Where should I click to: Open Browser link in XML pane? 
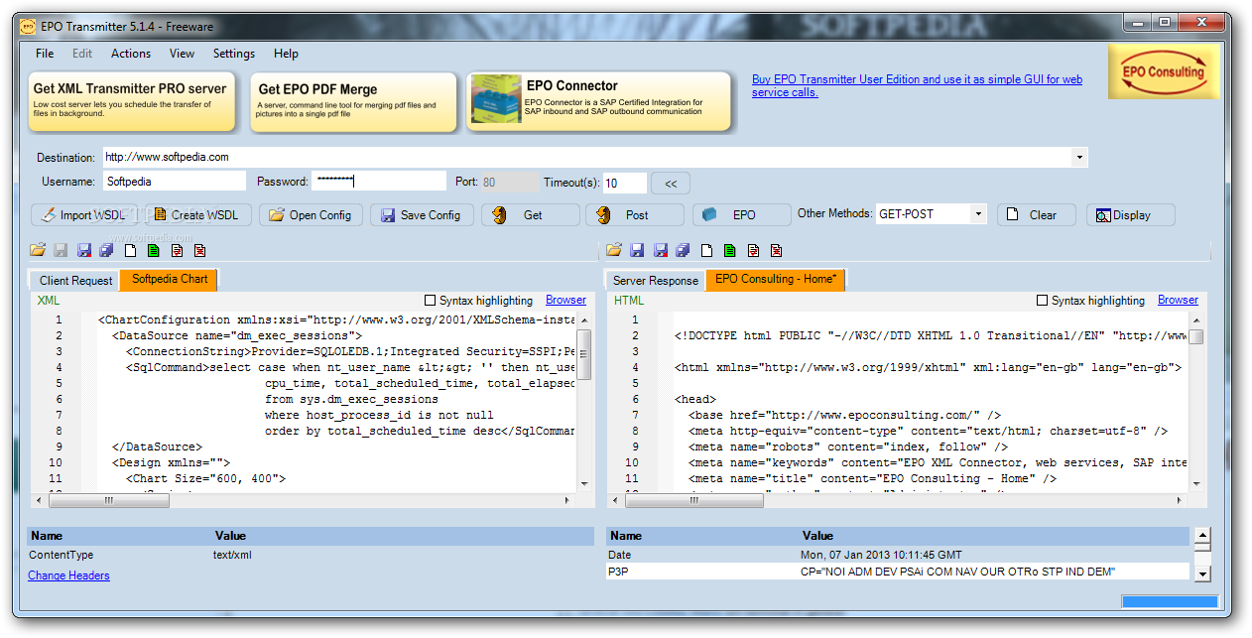click(x=565, y=300)
